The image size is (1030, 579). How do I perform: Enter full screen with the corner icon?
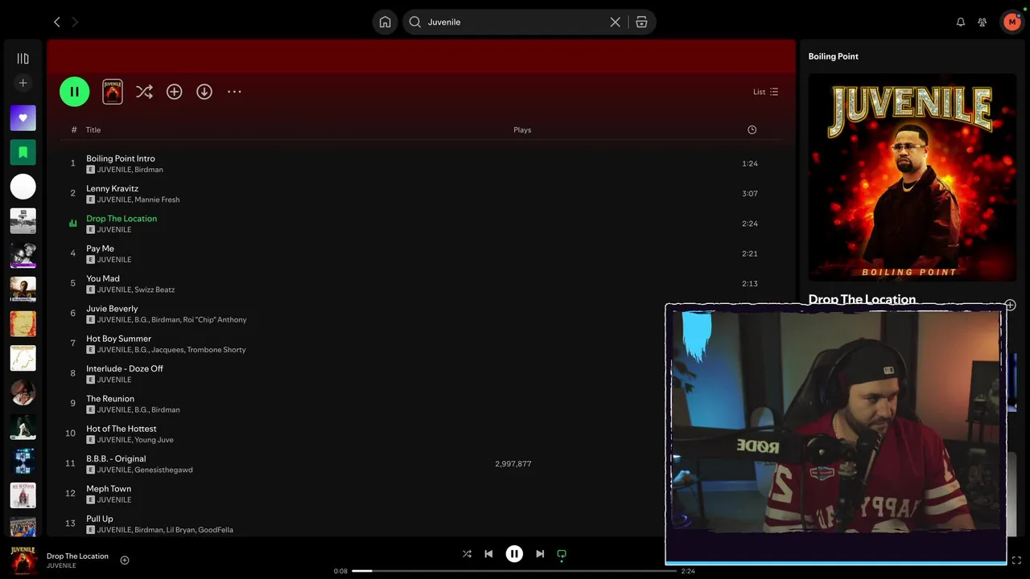click(x=1016, y=561)
